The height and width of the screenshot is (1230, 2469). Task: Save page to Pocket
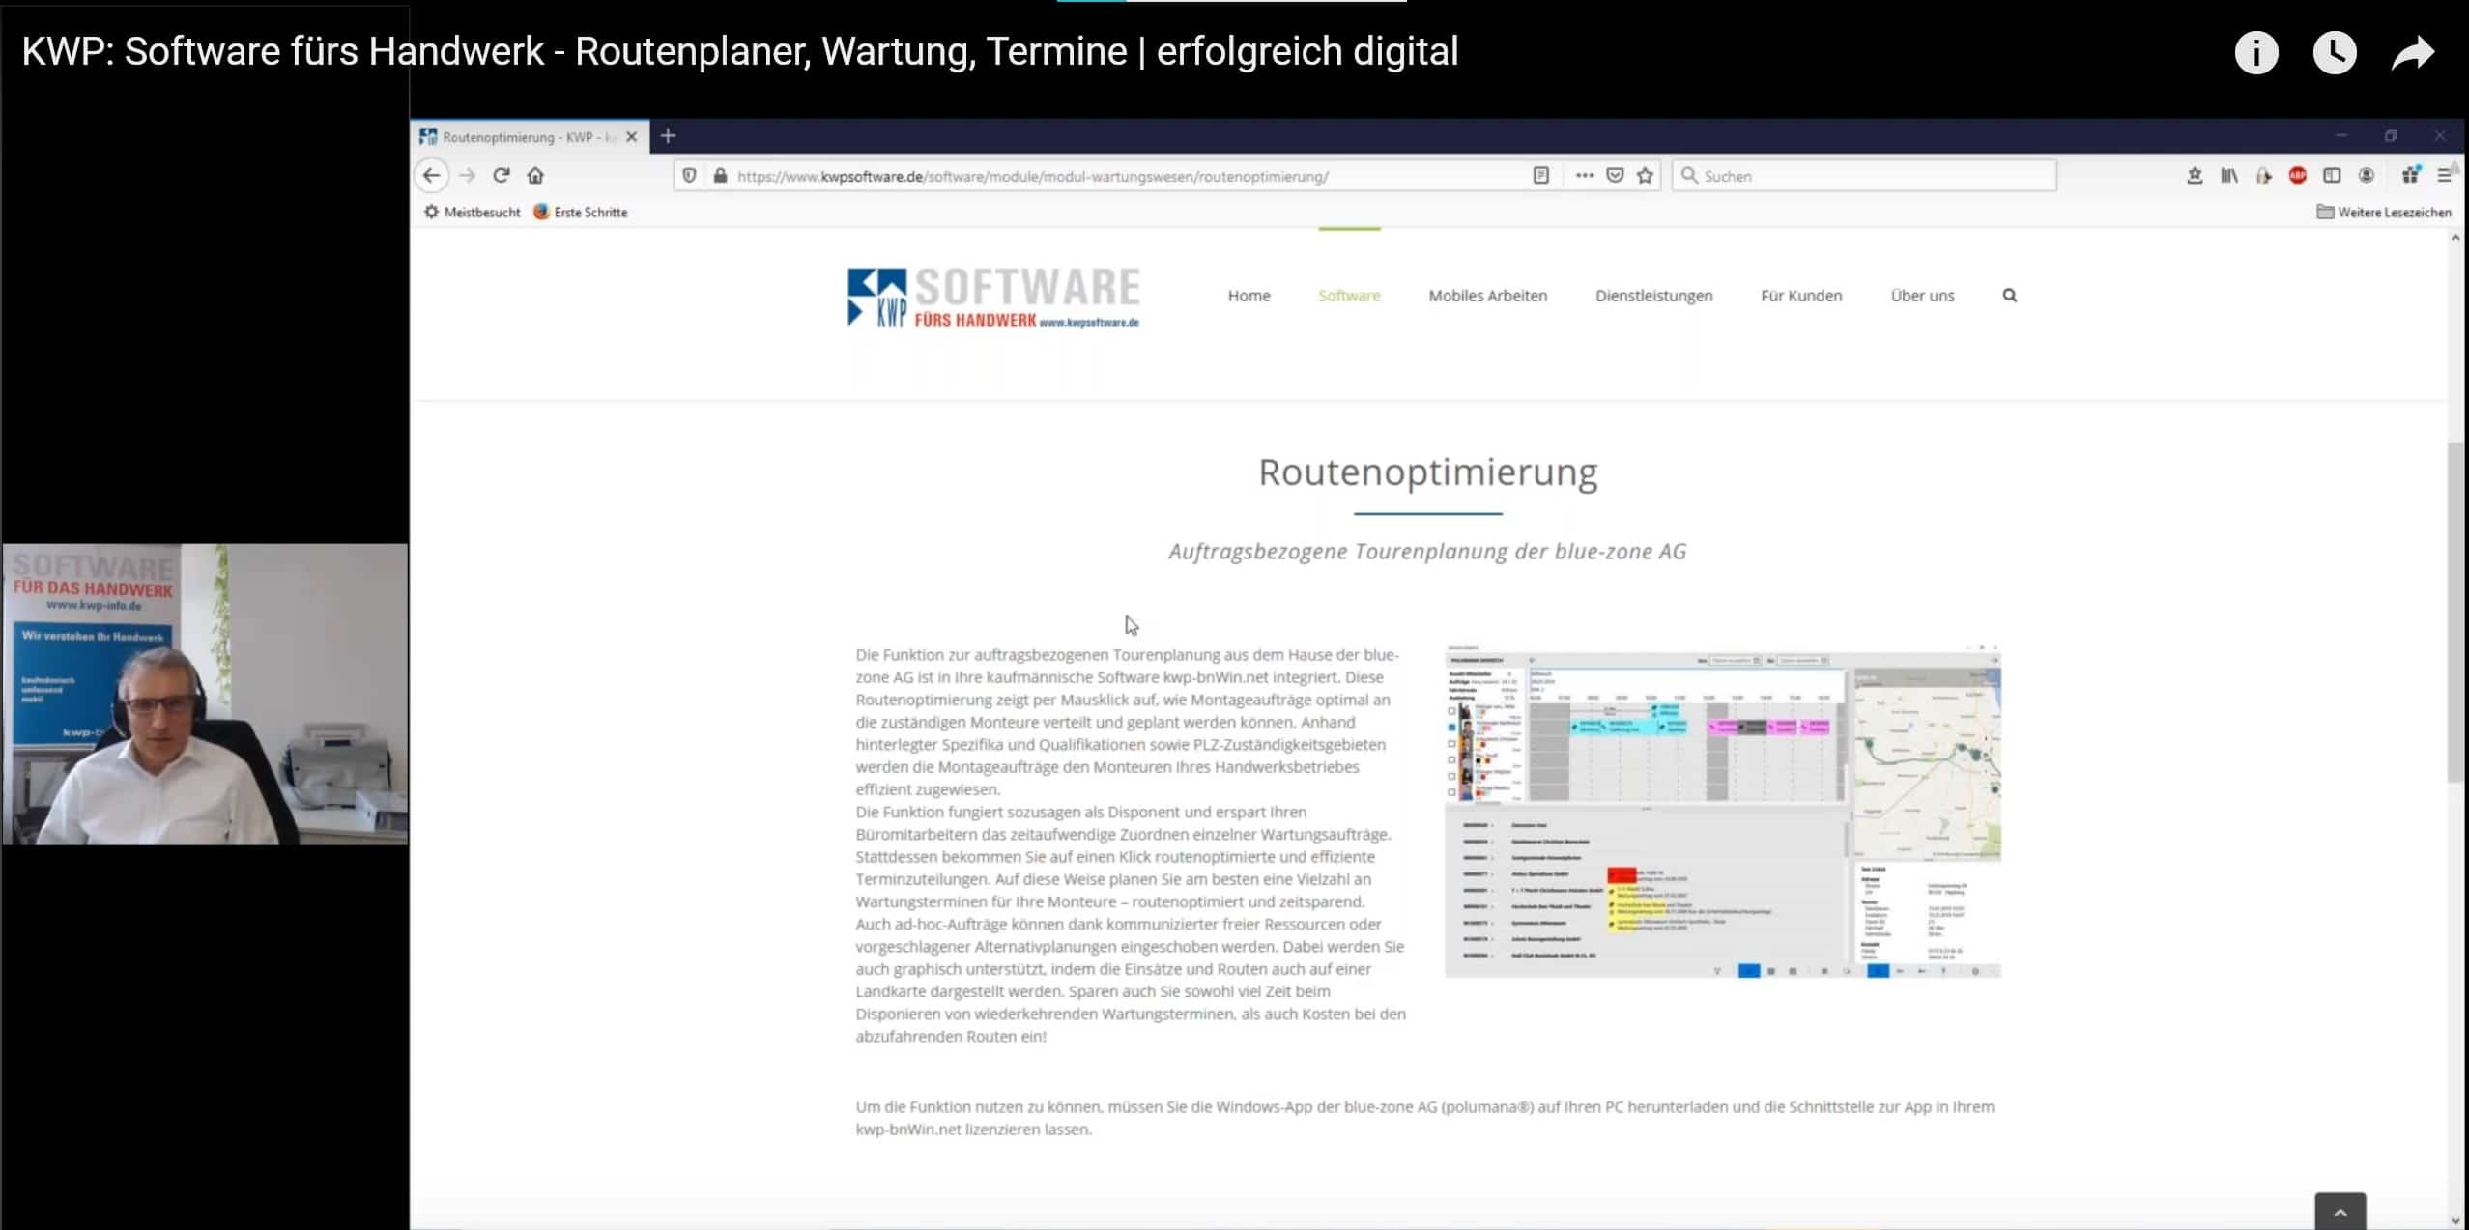click(x=1615, y=175)
